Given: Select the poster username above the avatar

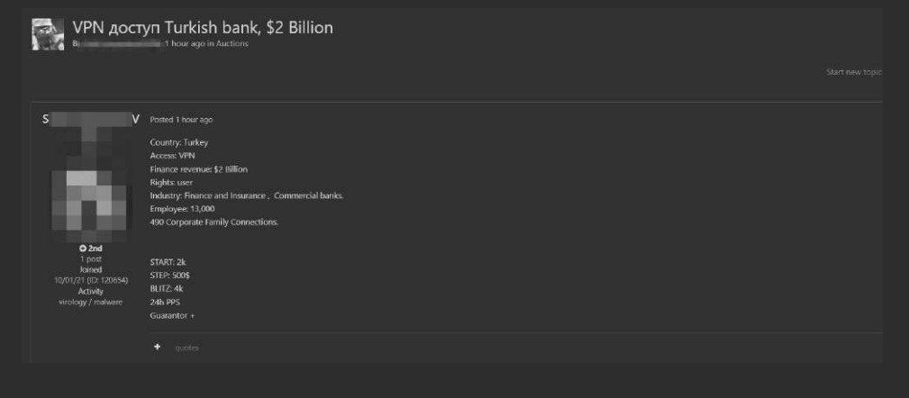Looking at the screenshot, I should click(x=90, y=119).
